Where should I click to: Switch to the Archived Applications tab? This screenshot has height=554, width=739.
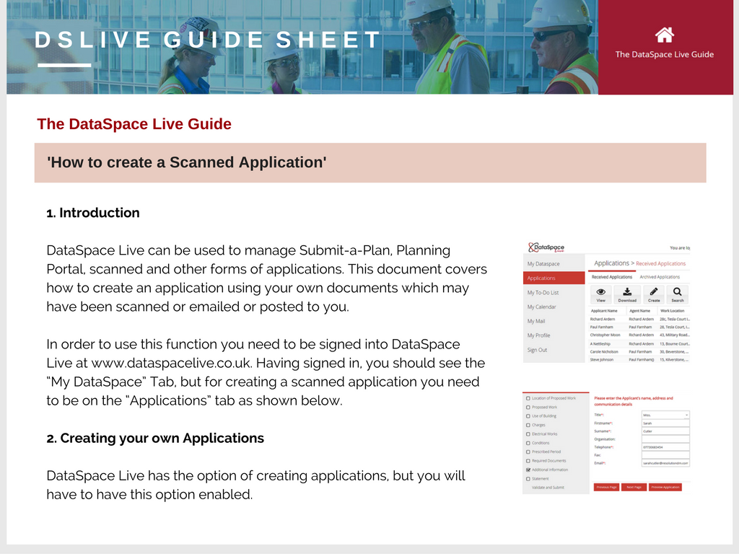(660, 277)
